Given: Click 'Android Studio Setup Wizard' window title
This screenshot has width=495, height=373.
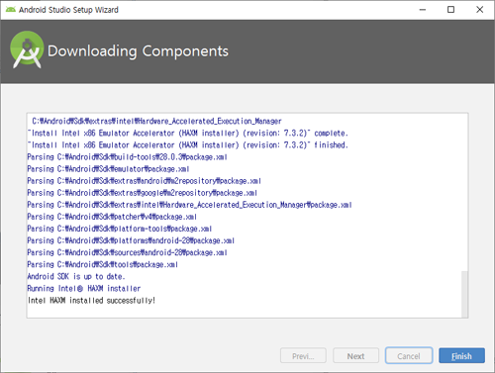Looking at the screenshot, I should pyautogui.click(x=68, y=10).
